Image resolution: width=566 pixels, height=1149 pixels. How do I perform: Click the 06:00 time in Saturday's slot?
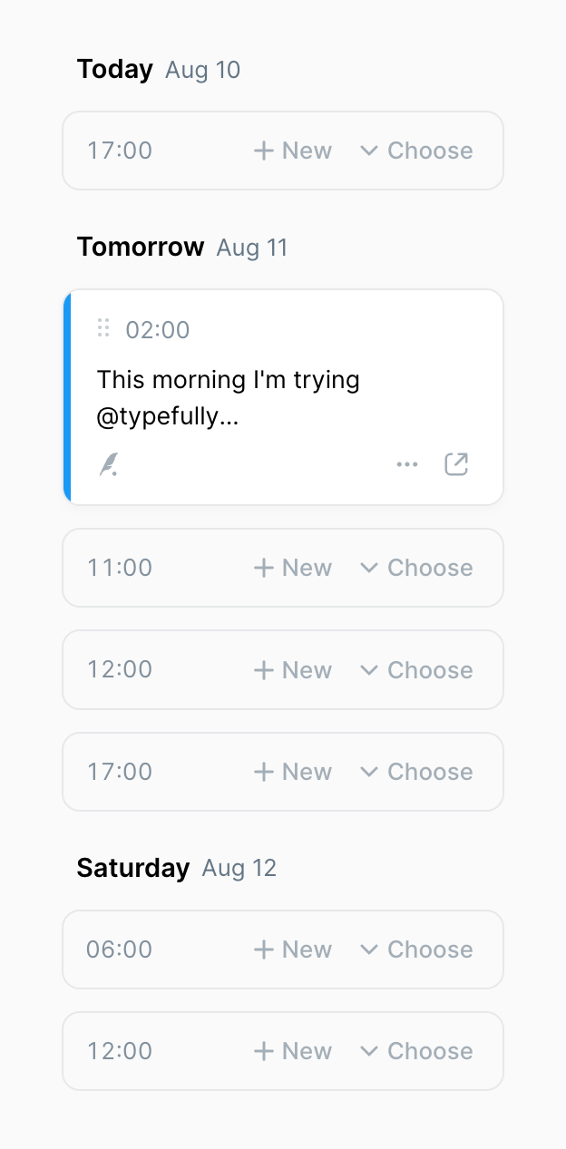pyautogui.click(x=118, y=949)
